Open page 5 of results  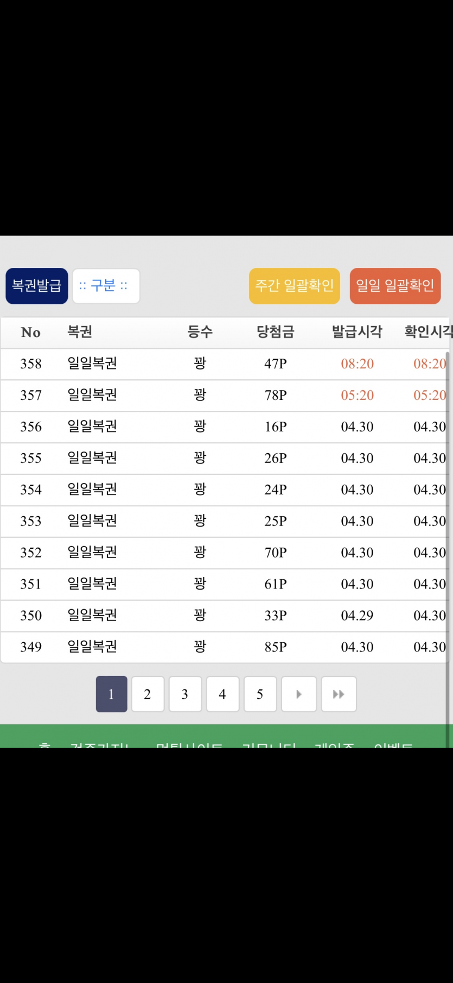pyautogui.click(x=260, y=694)
